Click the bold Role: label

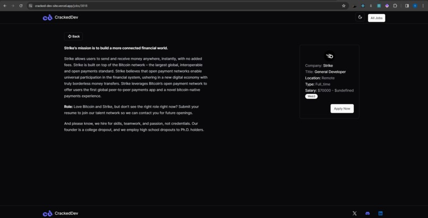click(x=69, y=106)
